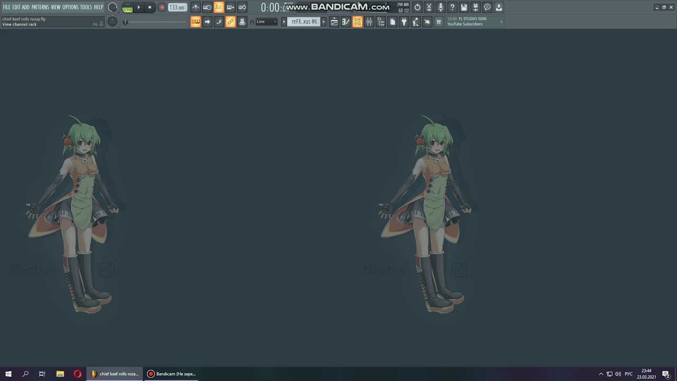The image size is (677, 381).
Task: Expand the news panel arrow
Action: pyautogui.click(x=501, y=22)
